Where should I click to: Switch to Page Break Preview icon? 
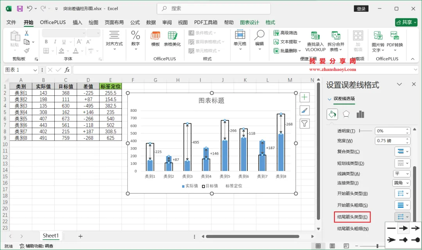click(346, 246)
